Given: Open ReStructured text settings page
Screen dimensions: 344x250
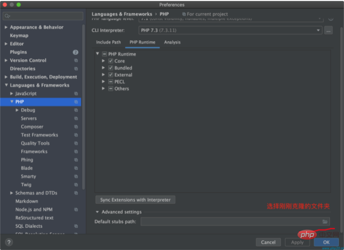Looking at the screenshot, I should click(x=34, y=218).
